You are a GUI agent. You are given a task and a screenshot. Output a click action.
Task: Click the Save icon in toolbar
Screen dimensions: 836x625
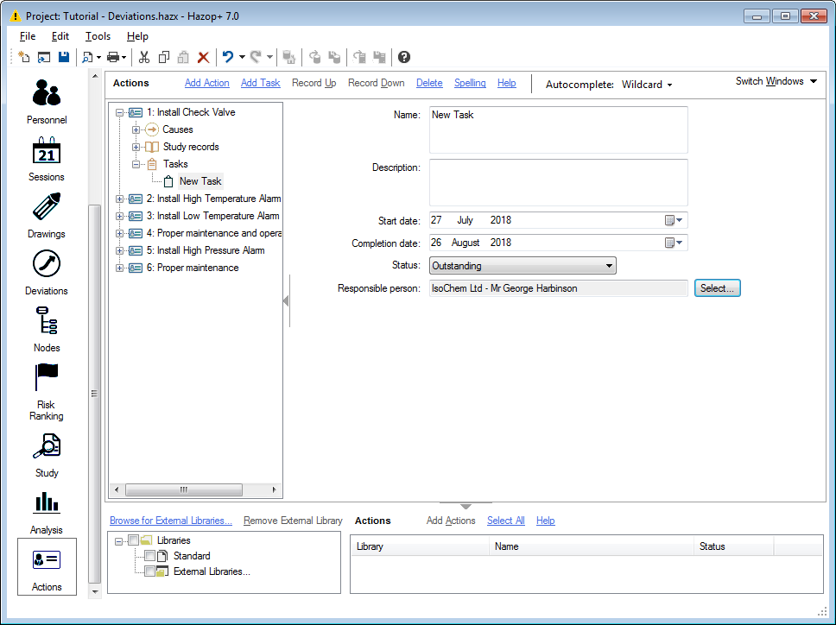64,57
